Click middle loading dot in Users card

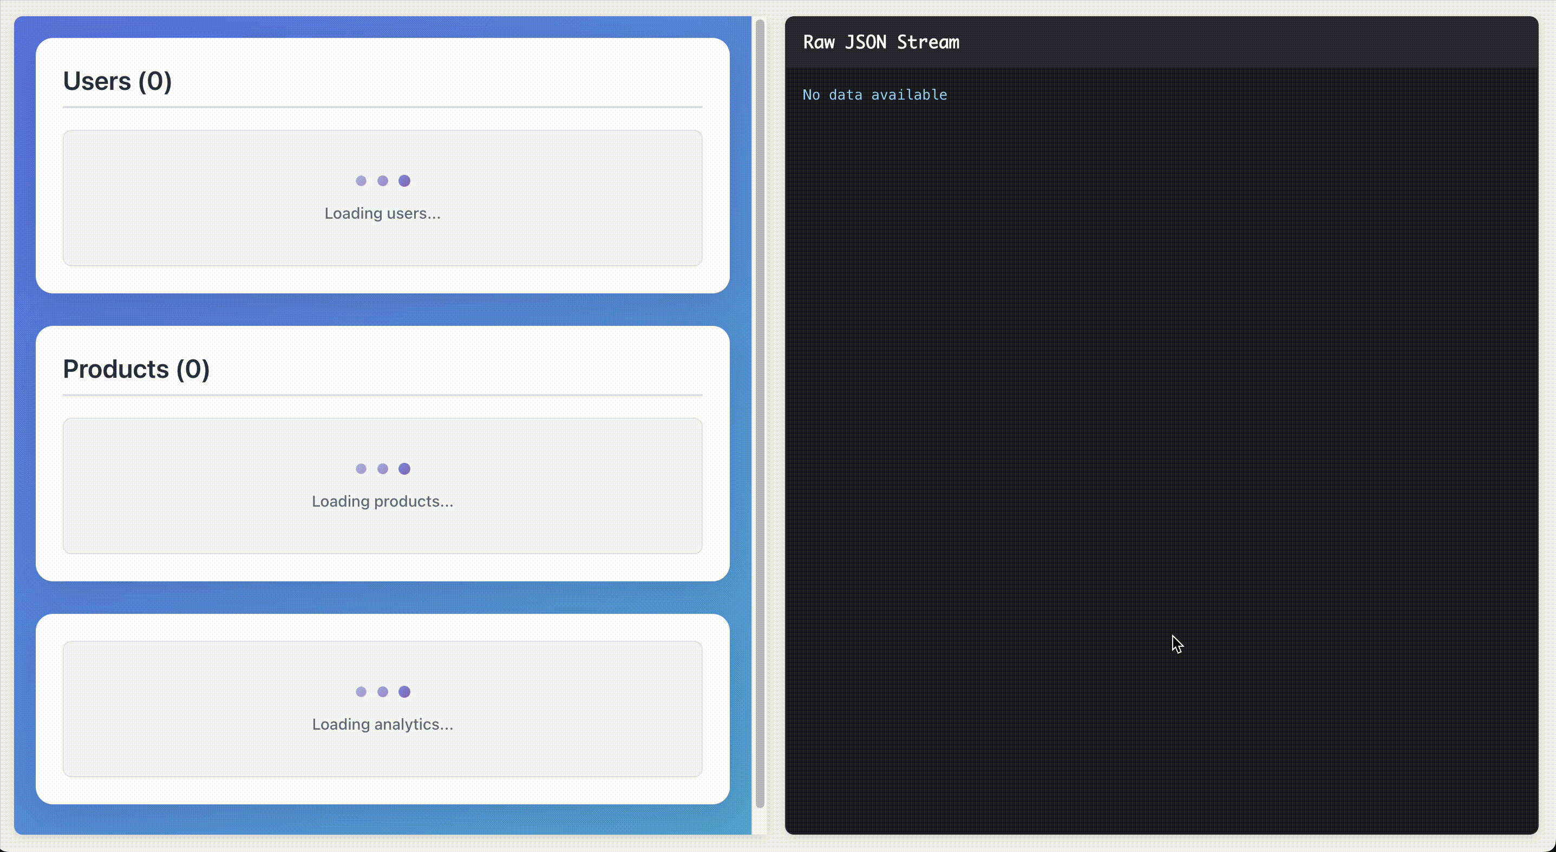[x=383, y=181]
